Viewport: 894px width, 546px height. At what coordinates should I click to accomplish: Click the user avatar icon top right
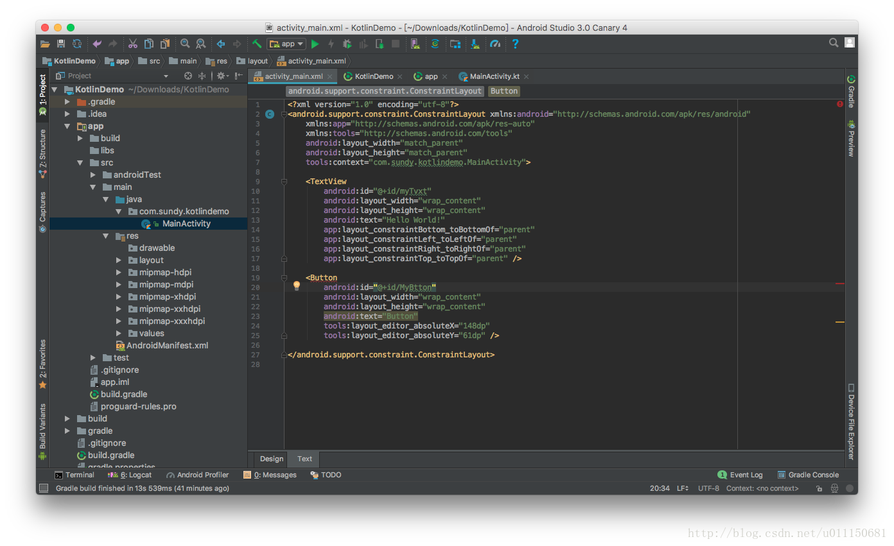coord(850,43)
